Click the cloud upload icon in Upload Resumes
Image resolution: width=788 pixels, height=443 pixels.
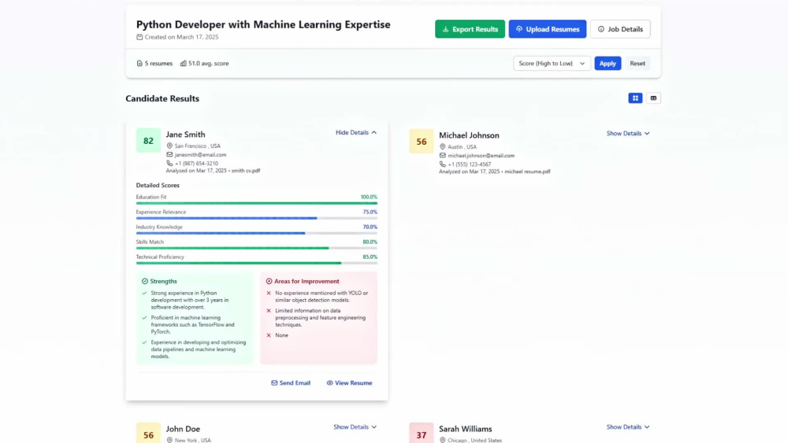coord(519,29)
